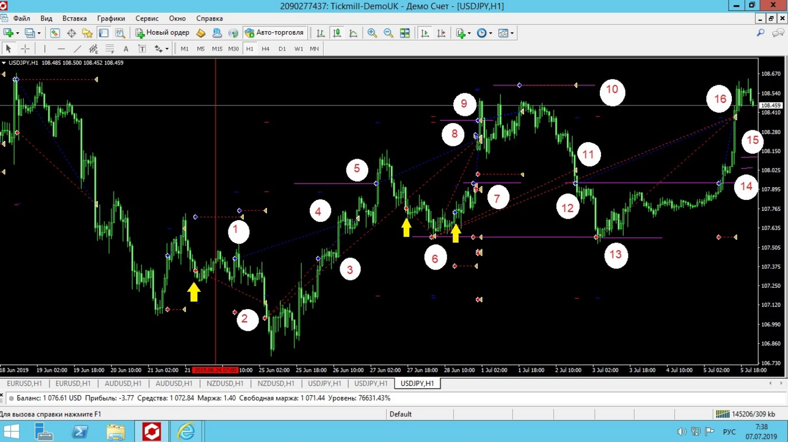
Task: Toggle the Авто-торговля auto-trading button
Action: [x=274, y=33]
